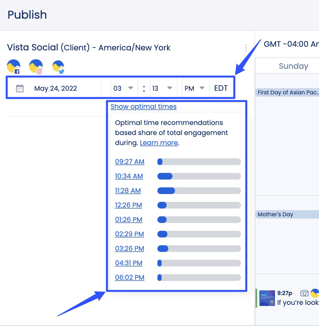
Task: Click the Show optimal times link
Action: (x=143, y=107)
